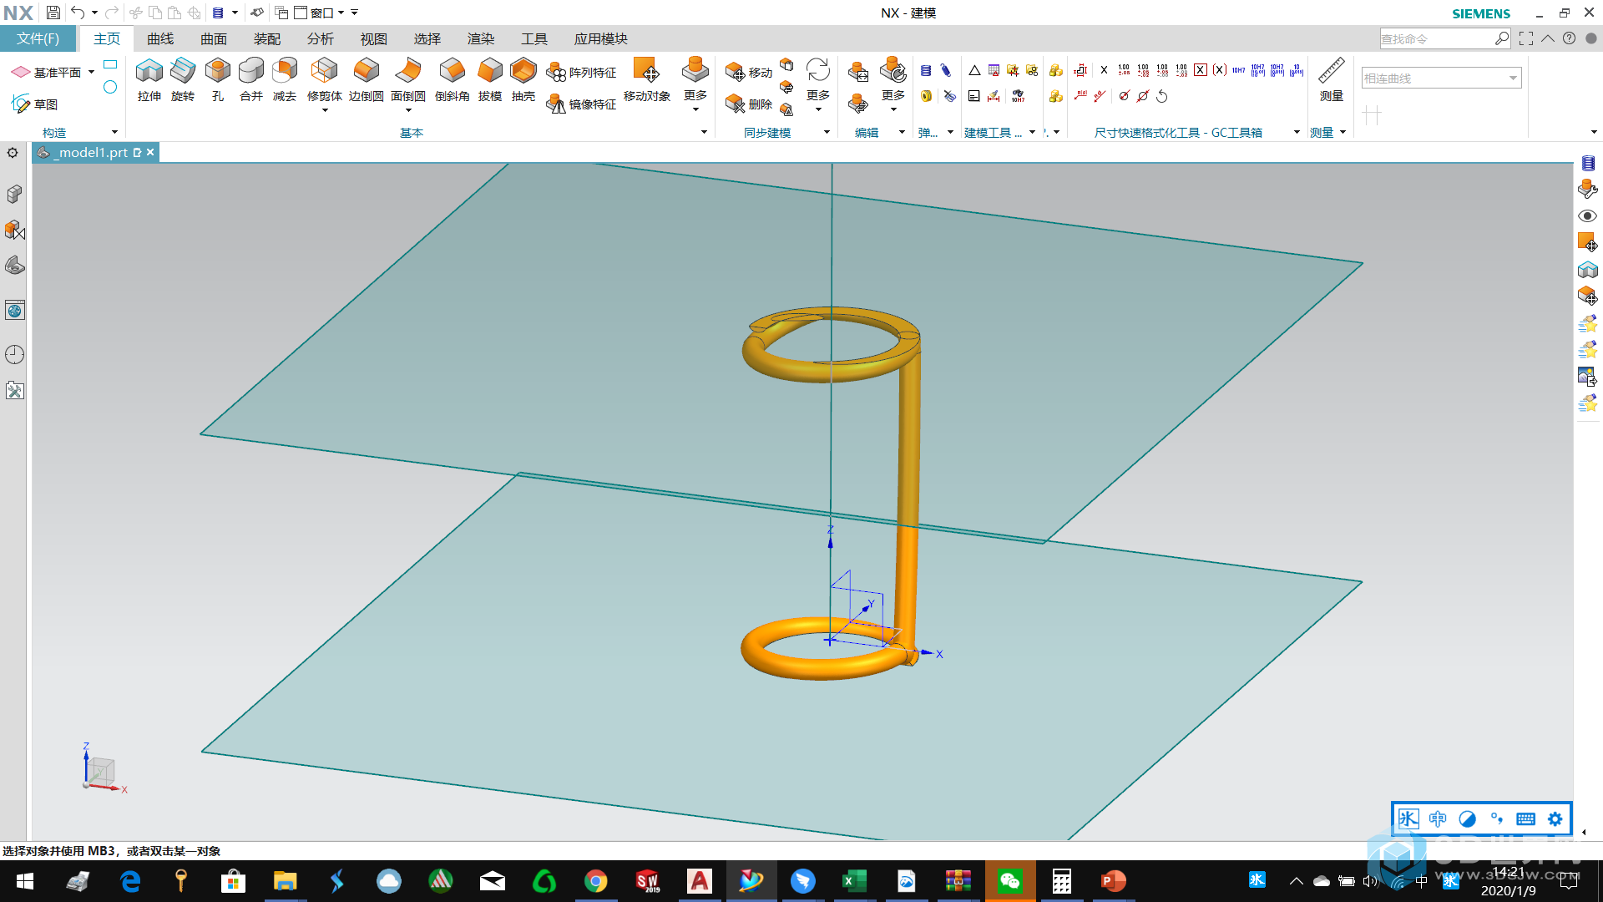Open the 草图 Sketch tool
Viewport: 1603px width, 902px height.
tap(34, 104)
